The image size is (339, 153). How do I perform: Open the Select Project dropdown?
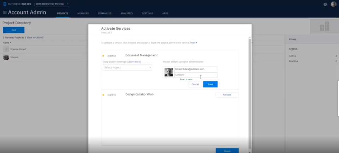coord(127,68)
